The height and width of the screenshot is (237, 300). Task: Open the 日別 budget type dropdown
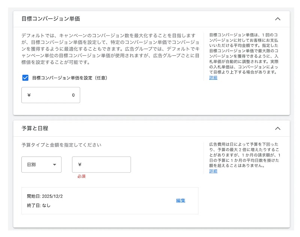pyautogui.click(x=41, y=164)
